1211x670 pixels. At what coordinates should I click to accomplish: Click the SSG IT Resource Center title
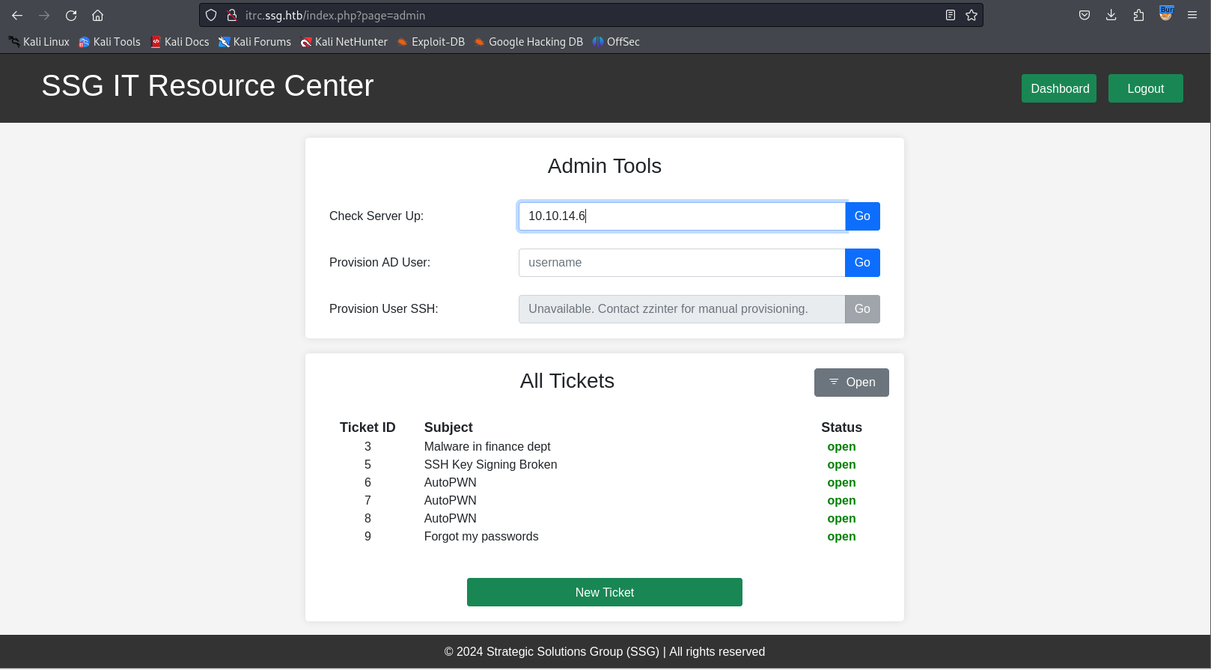pyautogui.click(x=207, y=85)
